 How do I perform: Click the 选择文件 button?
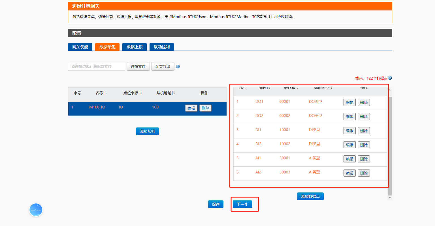point(138,66)
